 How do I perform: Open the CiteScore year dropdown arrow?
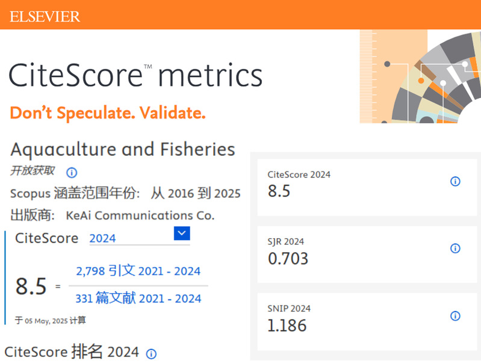click(x=182, y=233)
